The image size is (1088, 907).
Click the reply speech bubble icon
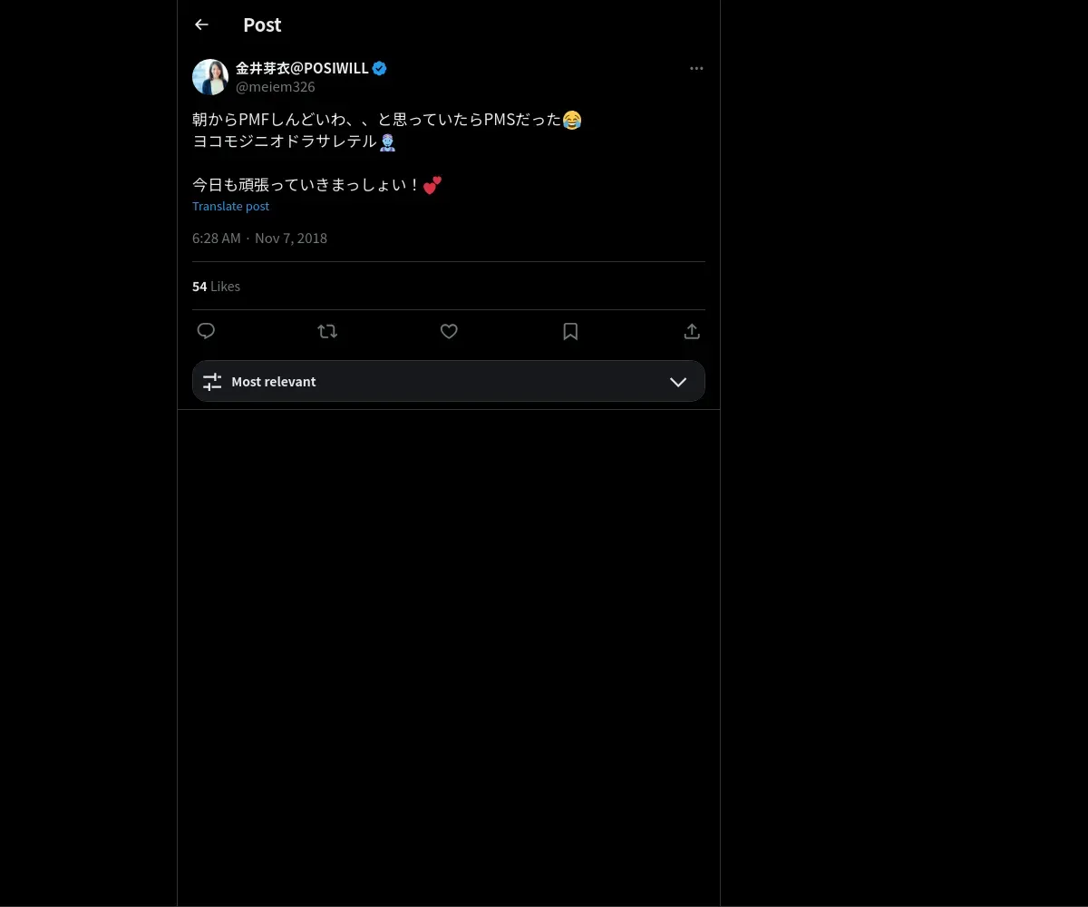206,331
